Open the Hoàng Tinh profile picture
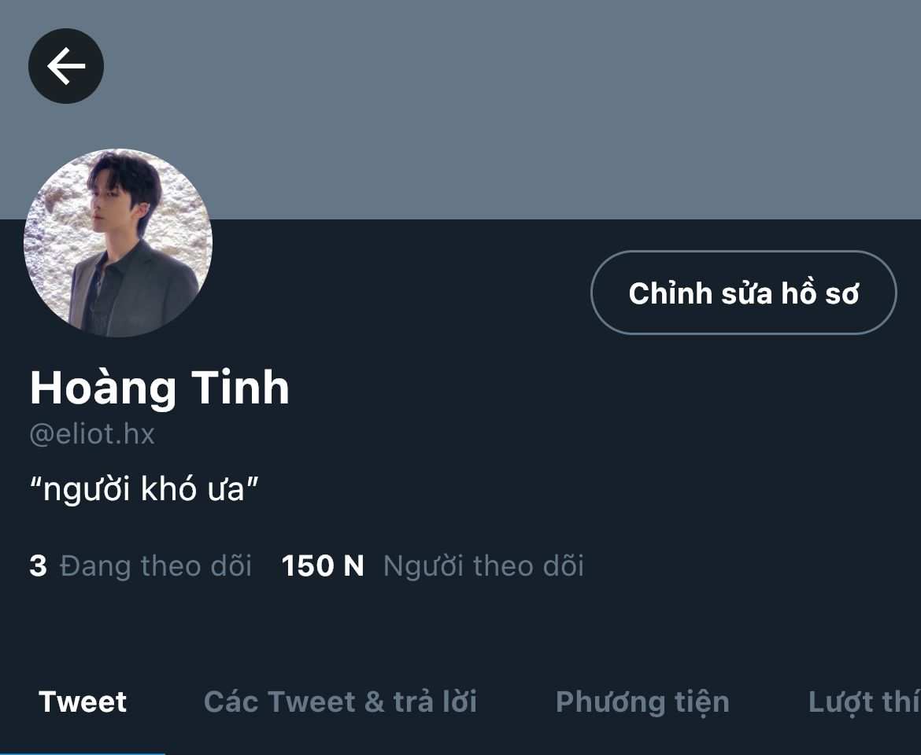921x755 pixels. (x=118, y=243)
